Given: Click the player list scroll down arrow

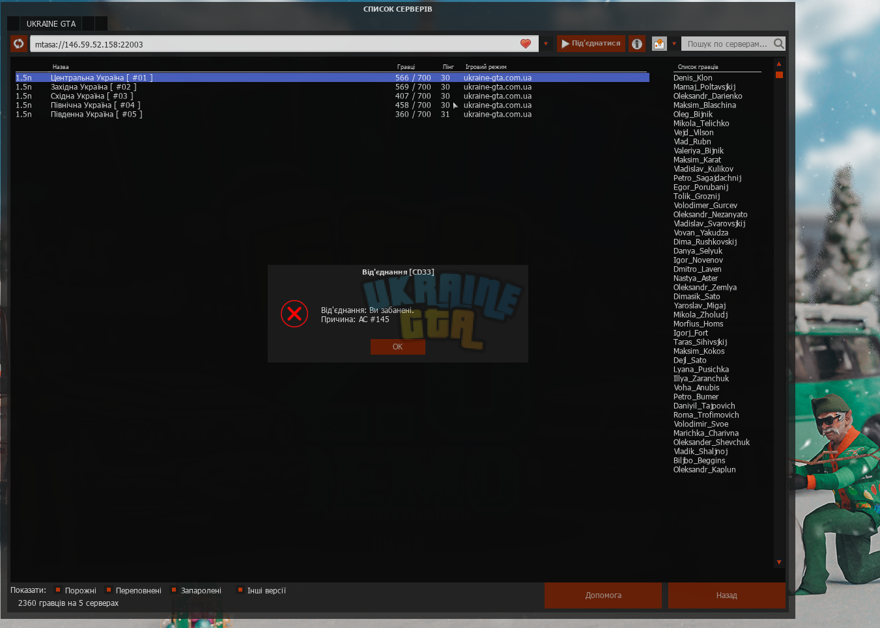Looking at the screenshot, I should (x=778, y=562).
